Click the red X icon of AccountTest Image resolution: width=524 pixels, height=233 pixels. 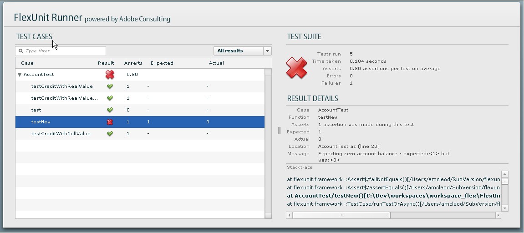click(110, 75)
